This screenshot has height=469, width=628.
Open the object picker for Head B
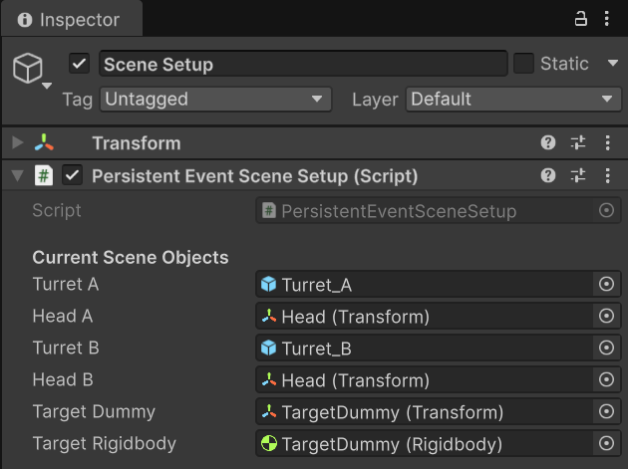point(606,380)
